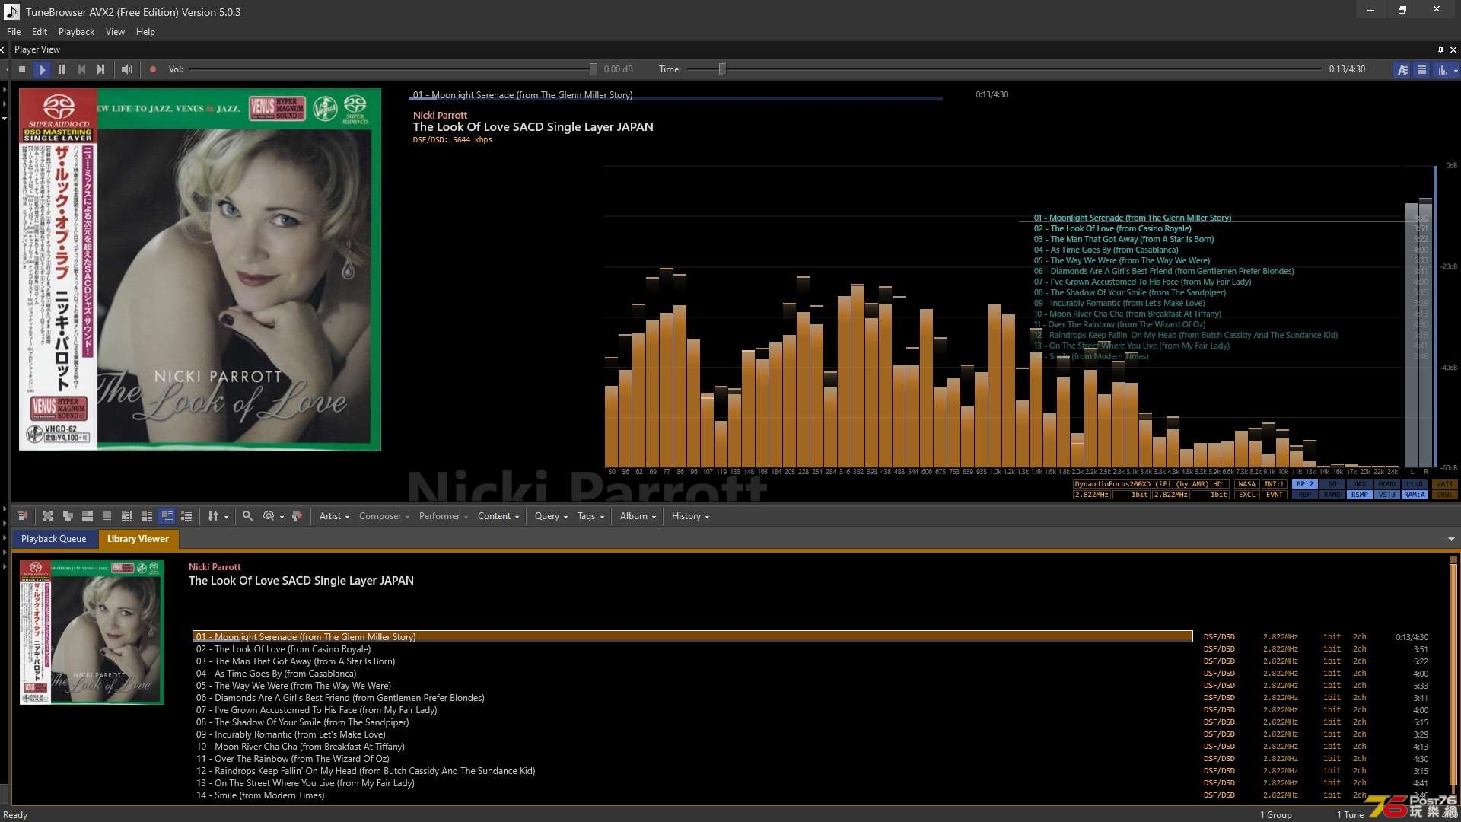
Task: Open the History dropdown
Action: tap(690, 516)
